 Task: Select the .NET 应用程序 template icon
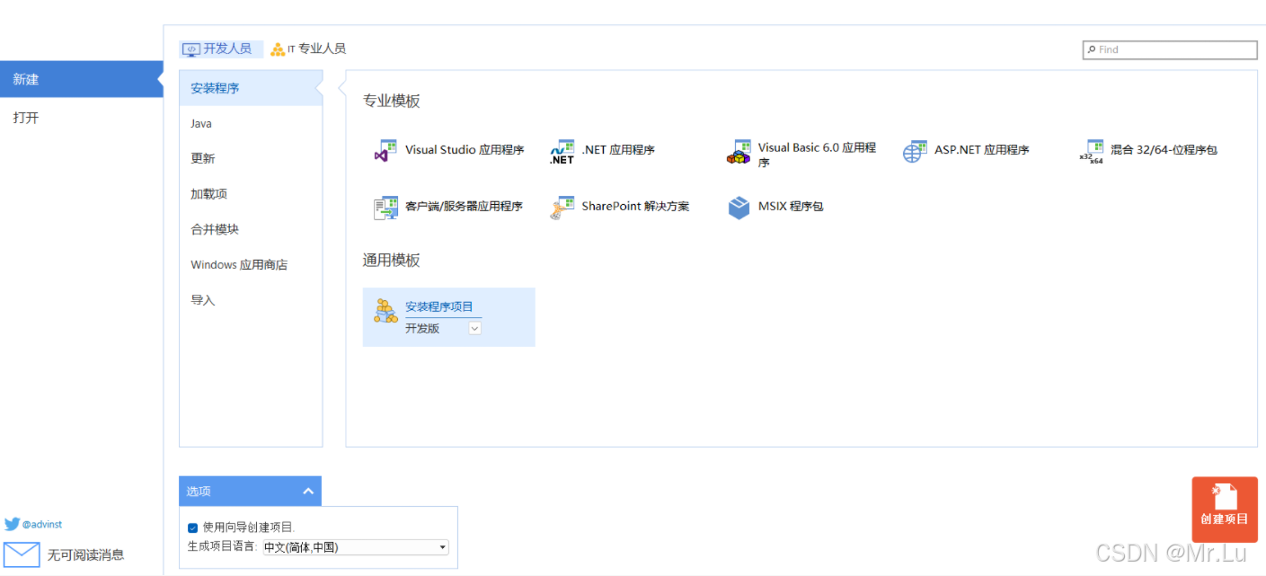click(x=562, y=152)
